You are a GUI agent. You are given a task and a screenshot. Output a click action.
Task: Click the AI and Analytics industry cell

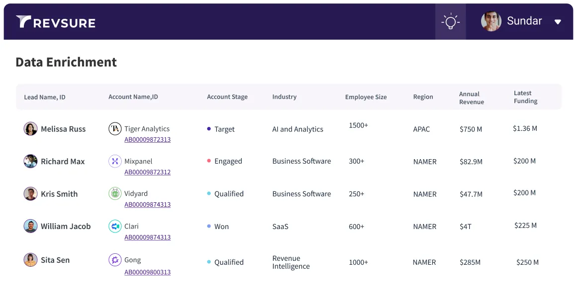[x=298, y=129]
